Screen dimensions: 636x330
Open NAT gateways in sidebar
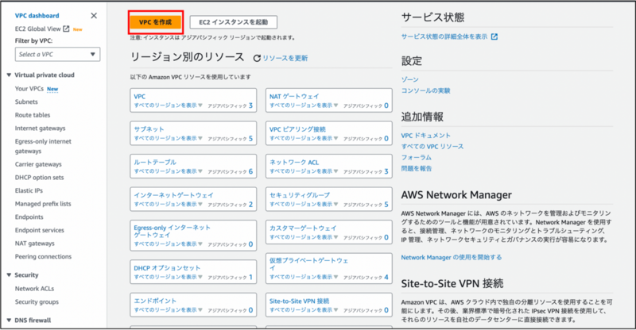point(34,244)
